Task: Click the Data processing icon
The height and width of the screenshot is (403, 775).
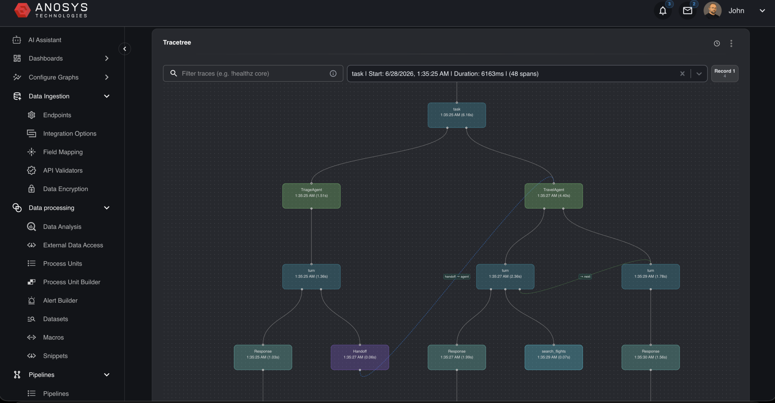Action: click(x=17, y=208)
